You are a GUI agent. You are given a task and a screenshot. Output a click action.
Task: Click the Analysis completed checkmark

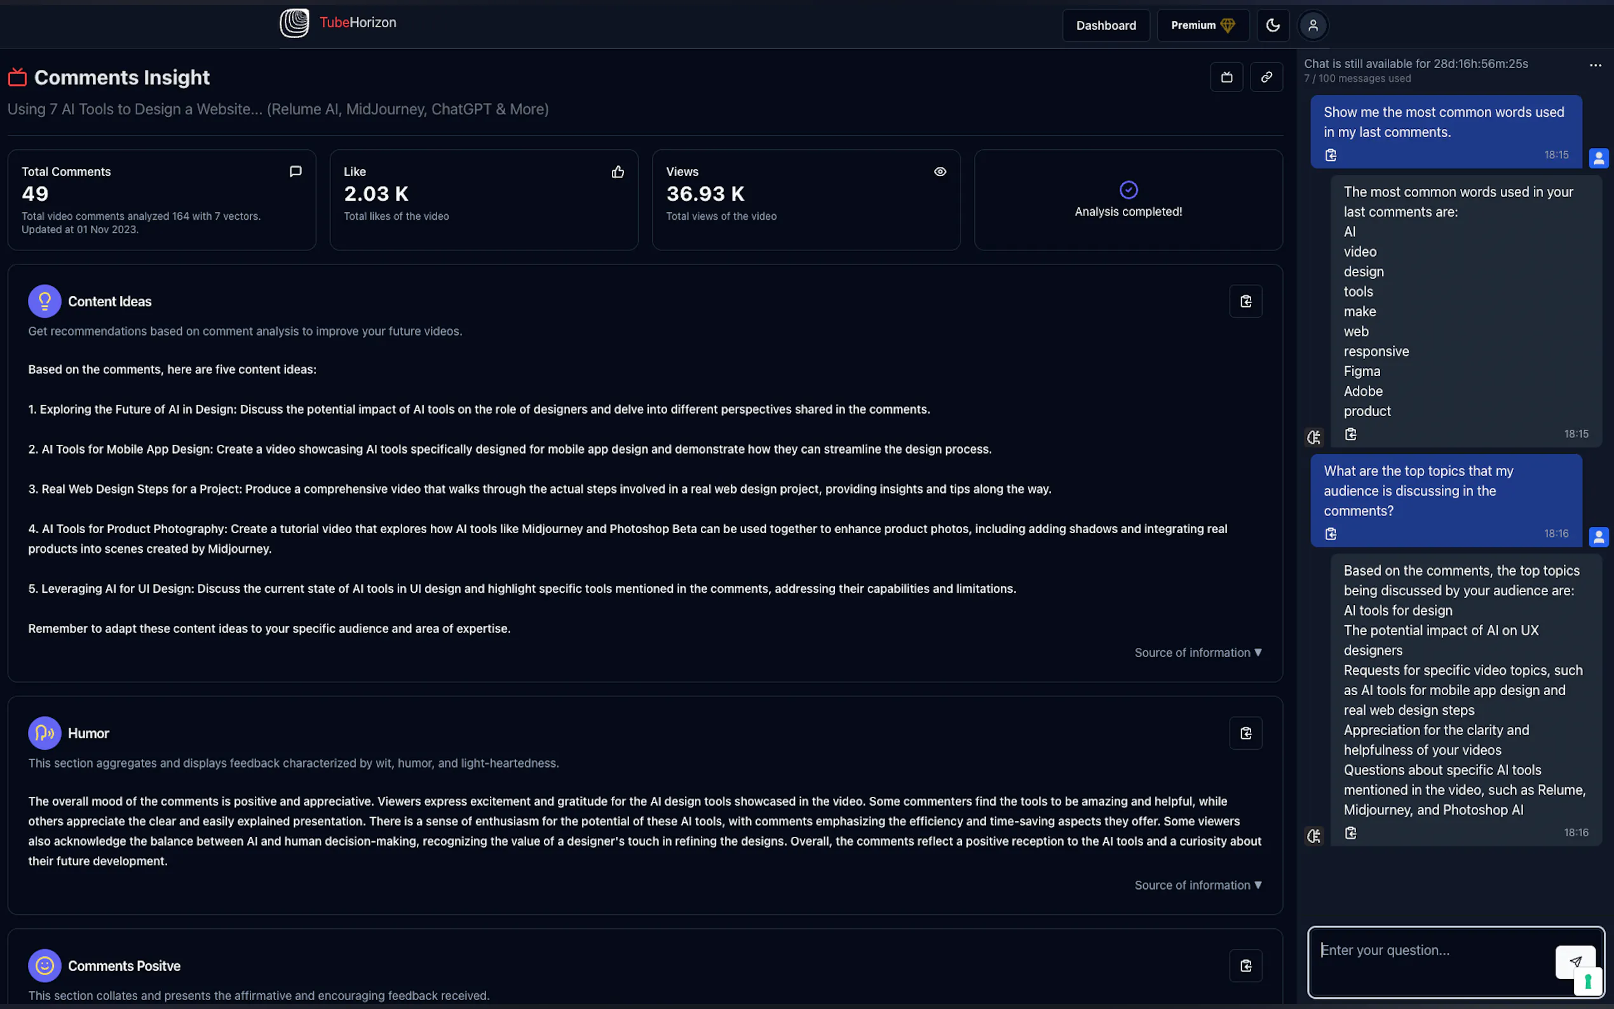(1128, 190)
